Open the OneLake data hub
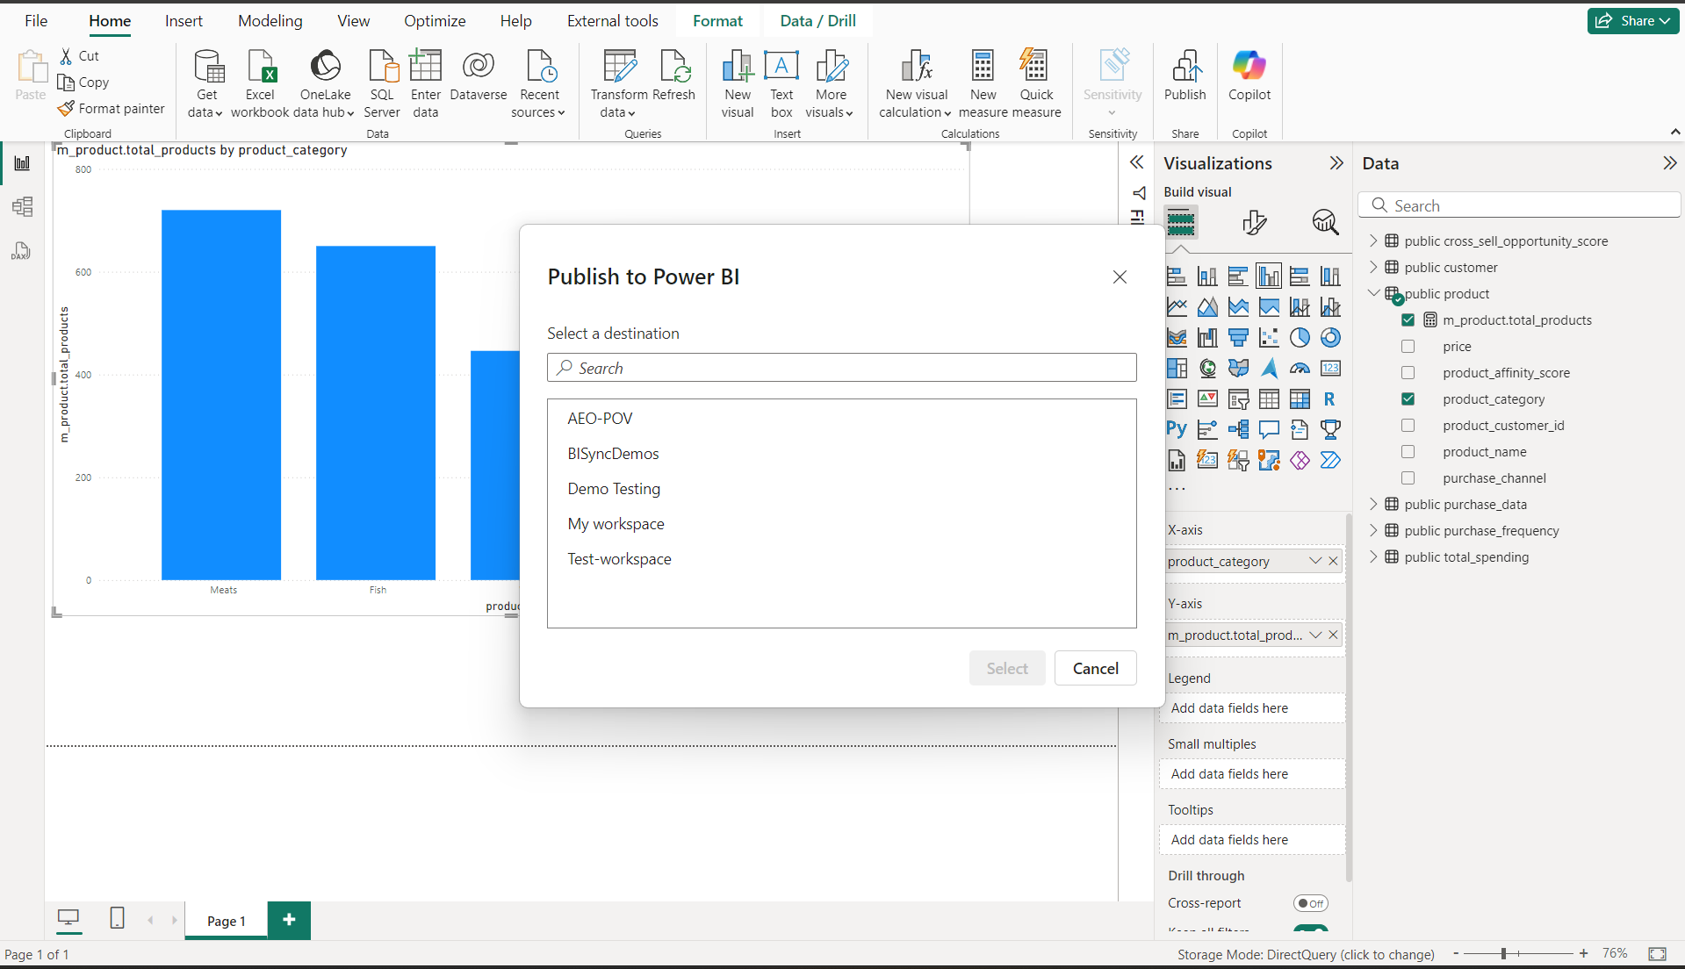Viewport: 1685px width, 969px height. pos(325,84)
